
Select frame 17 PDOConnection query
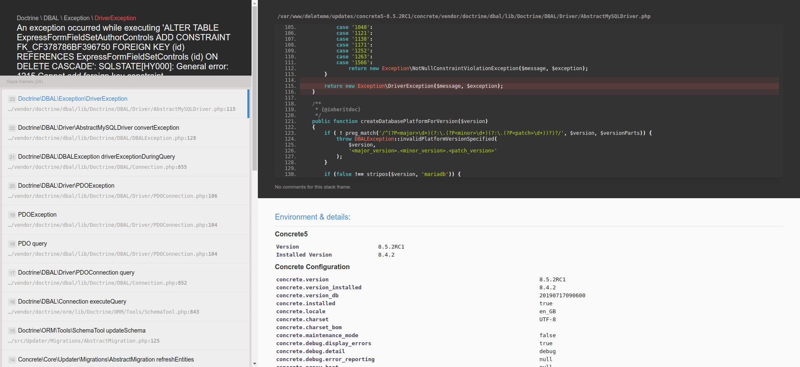(126, 278)
